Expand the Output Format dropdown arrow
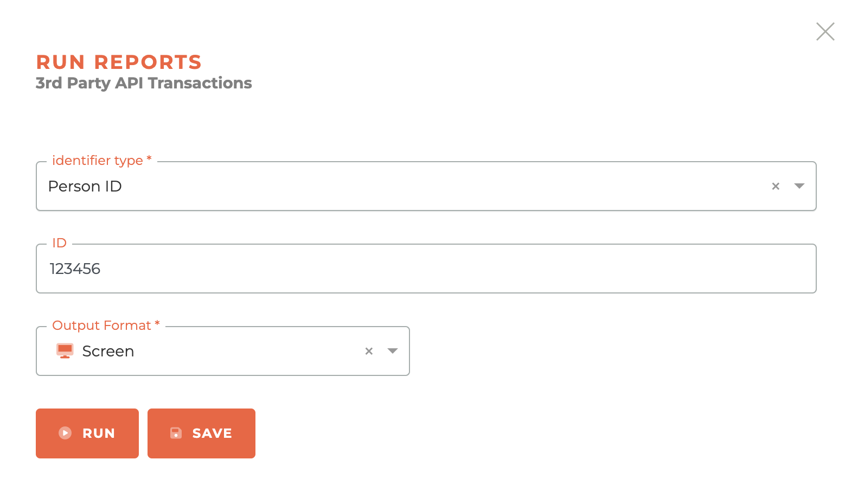858x485 pixels. tap(393, 351)
